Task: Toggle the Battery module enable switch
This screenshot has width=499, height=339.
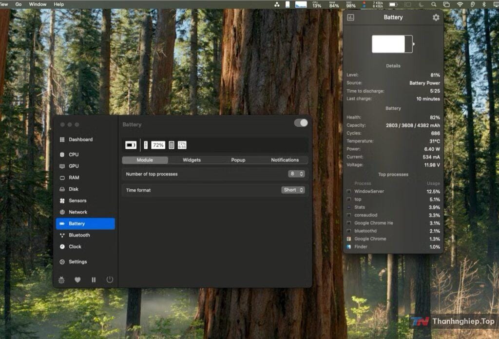Action: click(301, 123)
